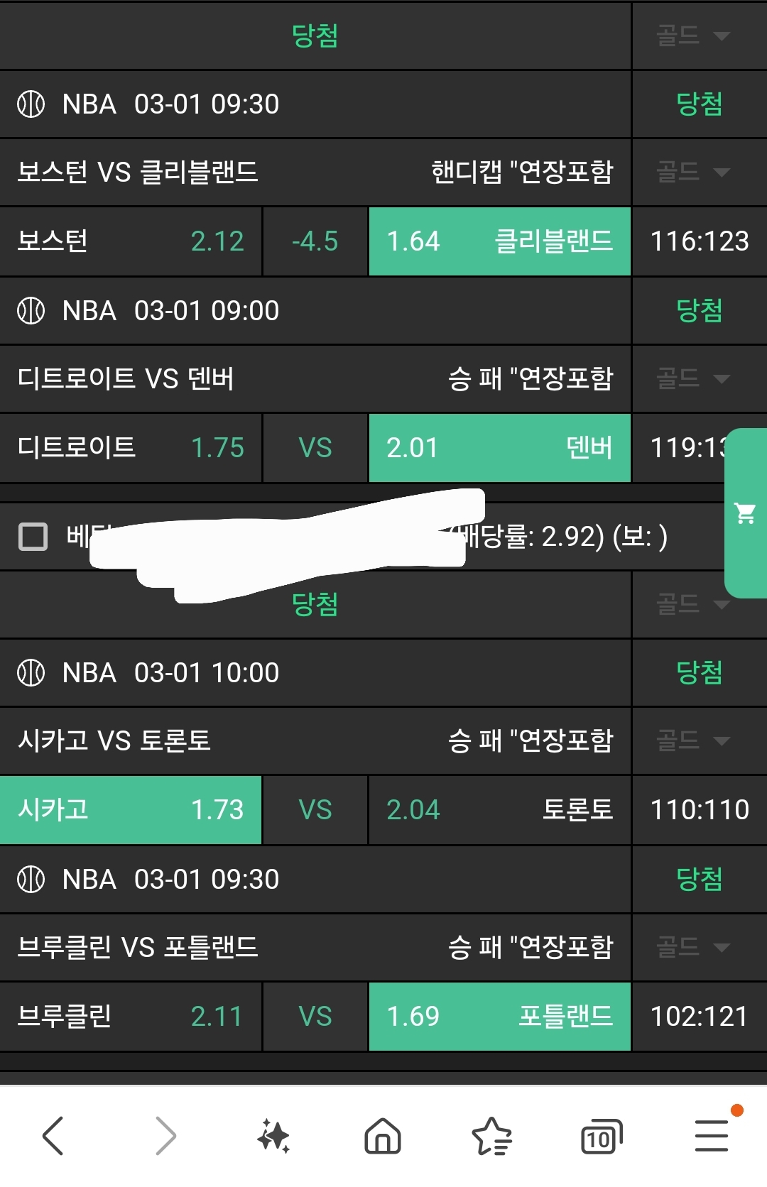Screen dimensions: 767x1187
Task: Select 시카고 at odds 1.73
Action: [131, 810]
